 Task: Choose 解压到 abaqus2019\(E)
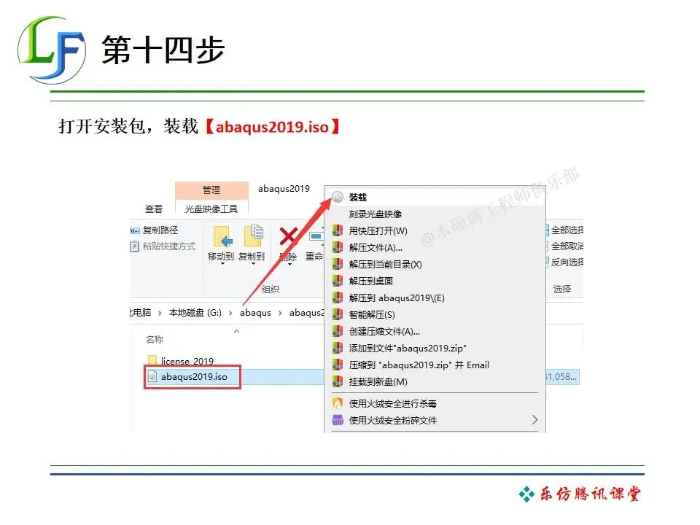click(x=435, y=297)
